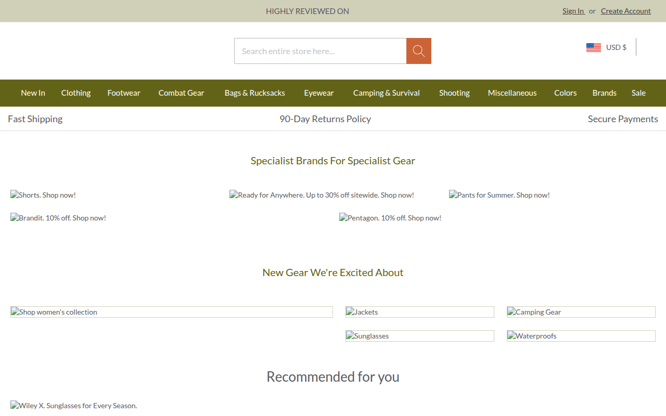The width and height of the screenshot is (666, 416).
Task: Click the Create Account link
Action: tap(626, 11)
